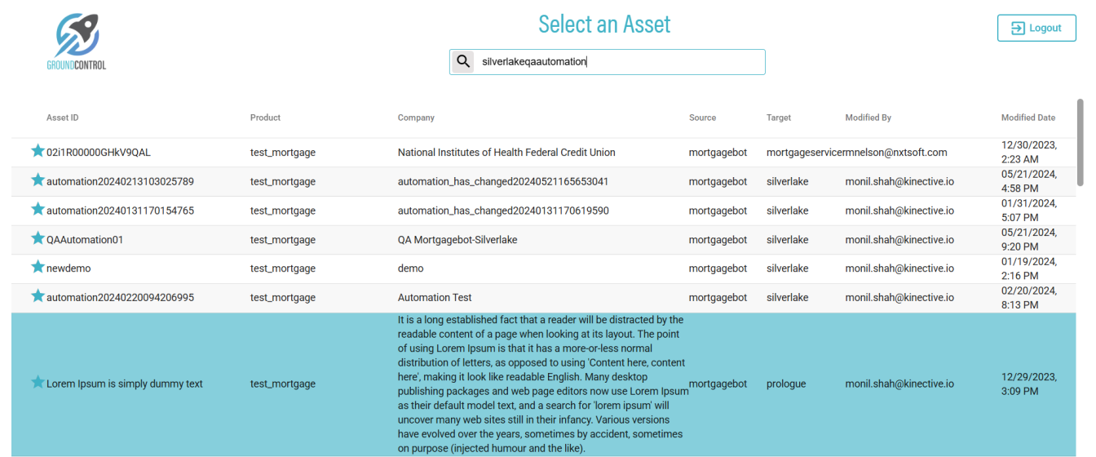This screenshot has width=1096, height=457.
Task: Focus the asset search input field
Action: 620,62
